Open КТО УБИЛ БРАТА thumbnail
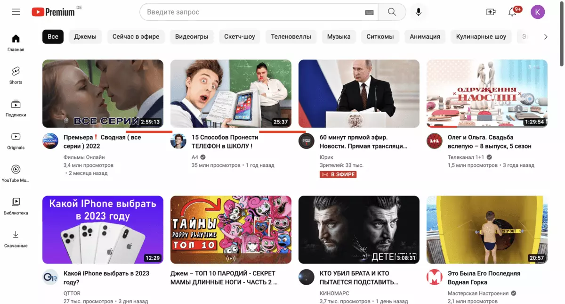The height and width of the screenshot is (304, 565). coord(359,230)
